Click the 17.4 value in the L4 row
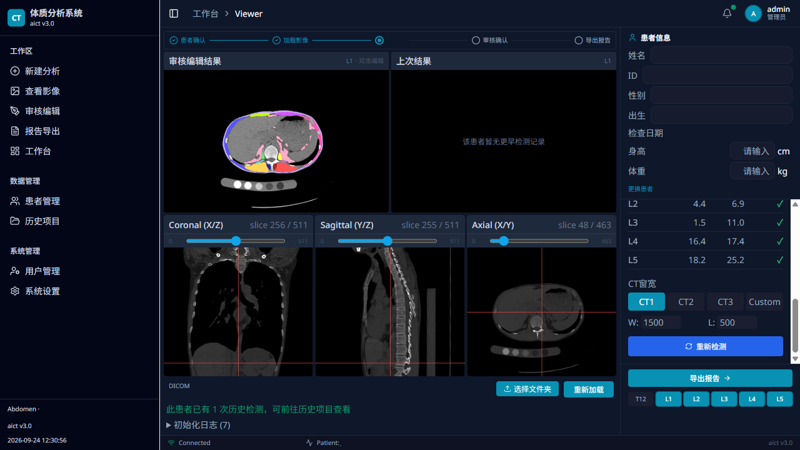The height and width of the screenshot is (450, 800). tap(736, 241)
